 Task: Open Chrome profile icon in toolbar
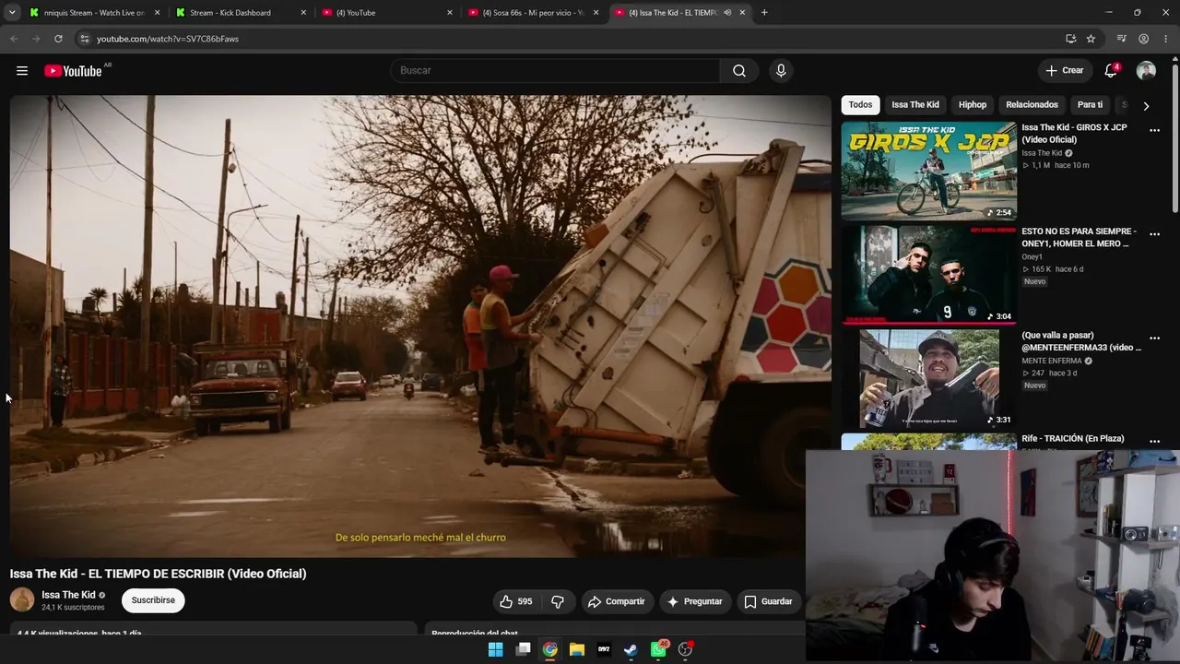coord(1143,39)
